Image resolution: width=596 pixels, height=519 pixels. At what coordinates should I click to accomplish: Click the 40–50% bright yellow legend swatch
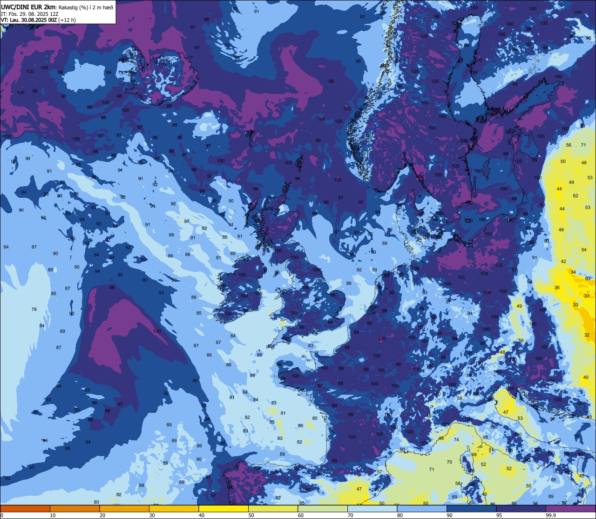223,508
